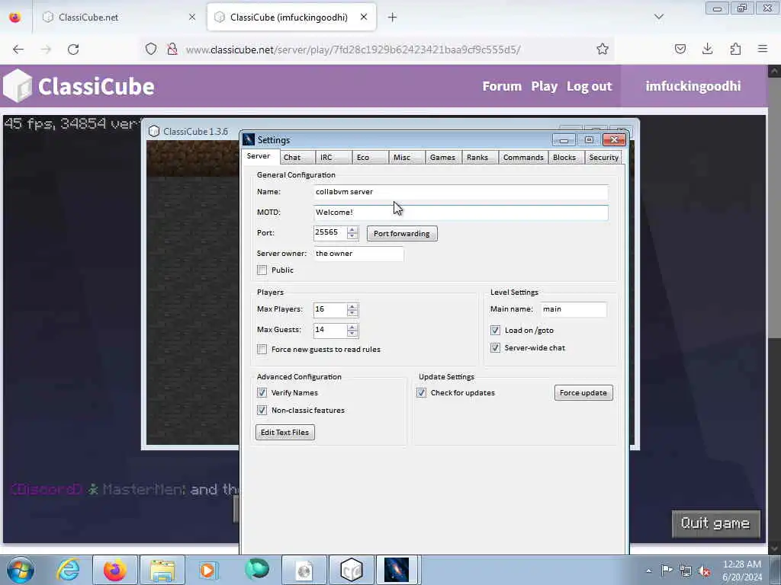
Task: Click the Port forwarding button
Action: tap(402, 233)
